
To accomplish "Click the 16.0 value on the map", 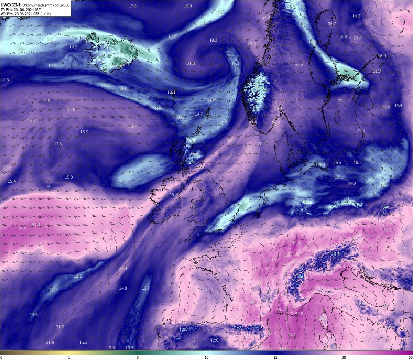I will (x=382, y=56).
